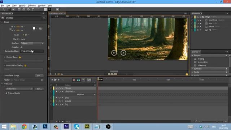Click the go to end playback button
Viewport: 231px width, 130px height.
pos(59,80)
